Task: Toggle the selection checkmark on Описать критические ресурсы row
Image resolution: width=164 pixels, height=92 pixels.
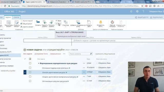Action: point(25,72)
